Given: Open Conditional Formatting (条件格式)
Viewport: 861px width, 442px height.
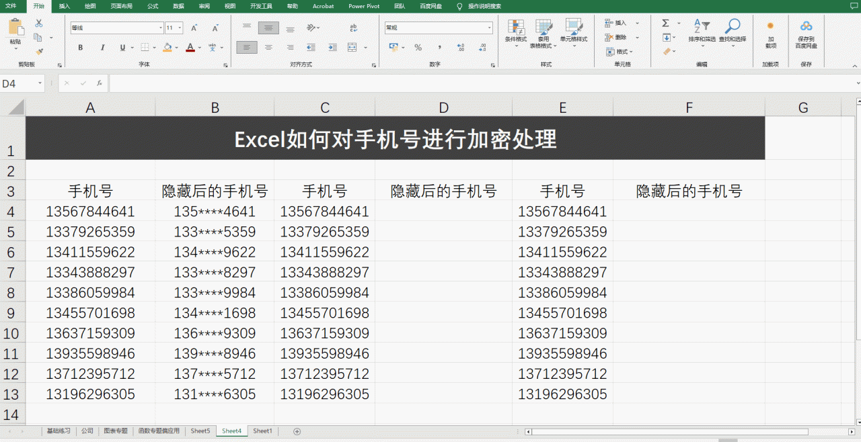Looking at the screenshot, I should 516,34.
